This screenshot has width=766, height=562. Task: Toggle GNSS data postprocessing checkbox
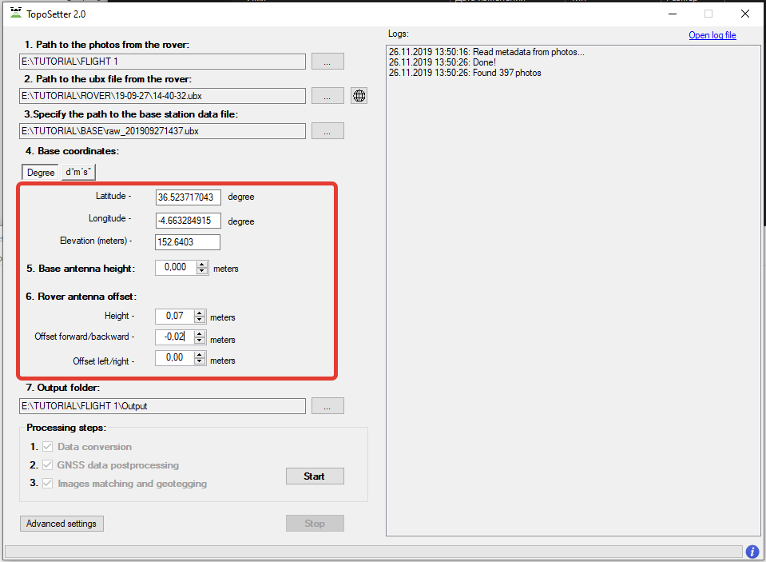[47, 465]
